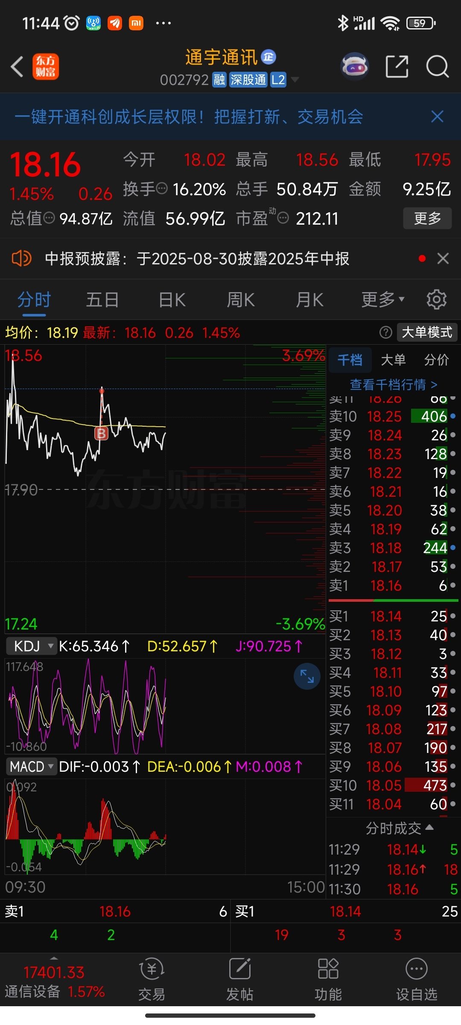The width and height of the screenshot is (461, 1025).
Task: Tap the 总值 info icon
Action: pyautogui.click(x=50, y=218)
